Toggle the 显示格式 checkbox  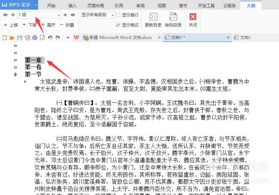pyautogui.click(x=118, y=25)
